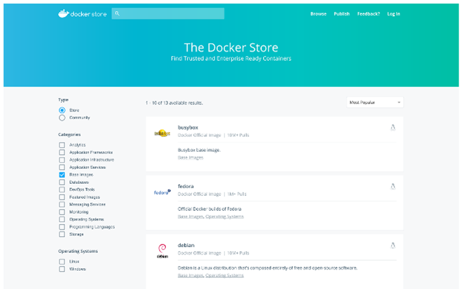Image resolution: width=461 pixels, height=289 pixels.
Task: Open the debian image title
Action: (186, 245)
